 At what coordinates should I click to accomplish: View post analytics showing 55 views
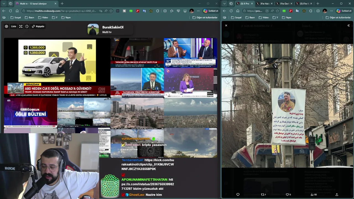point(314,195)
